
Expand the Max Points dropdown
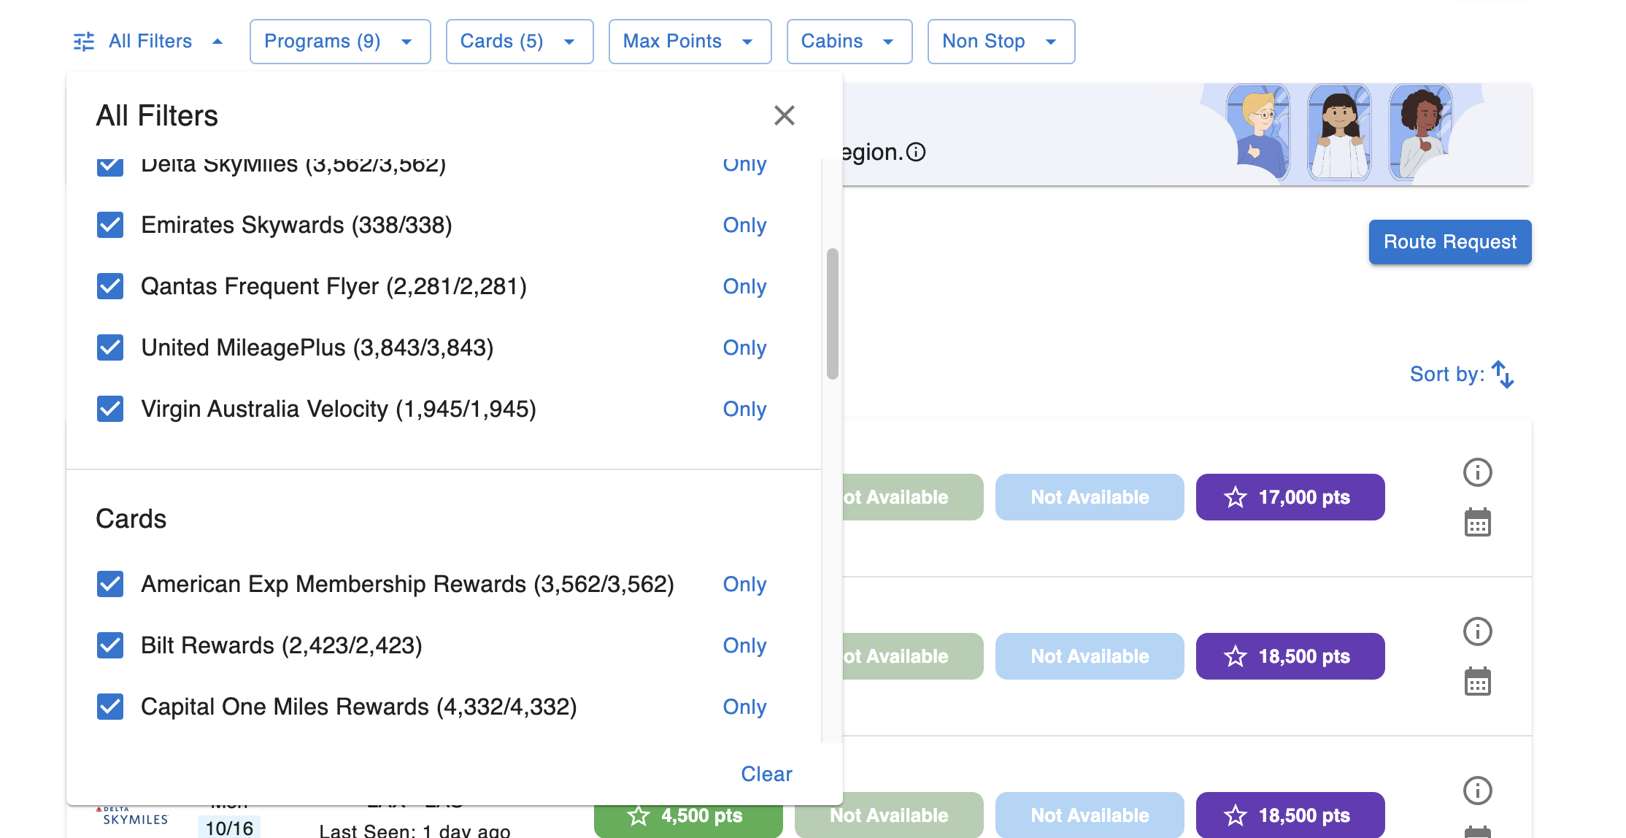[689, 42]
